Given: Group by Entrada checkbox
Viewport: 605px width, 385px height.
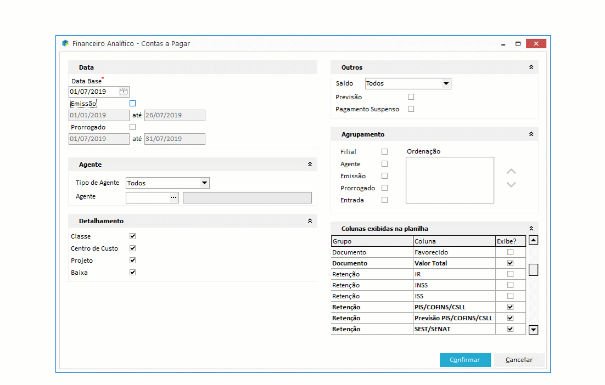Looking at the screenshot, I should click(385, 200).
